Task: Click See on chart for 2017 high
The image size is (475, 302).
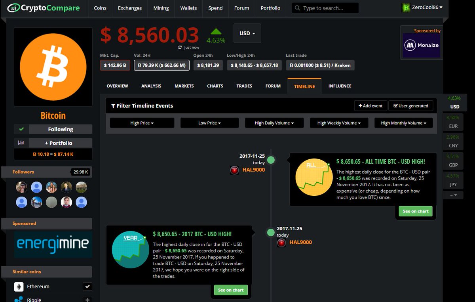Action: tap(231, 290)
